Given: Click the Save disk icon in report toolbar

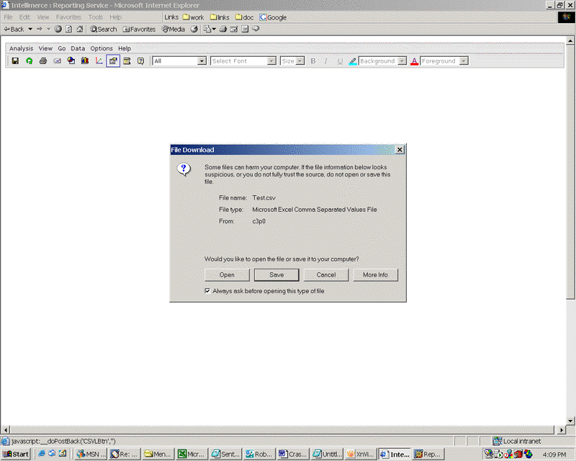Looking at the screenshot, I should tap(15, 61).
